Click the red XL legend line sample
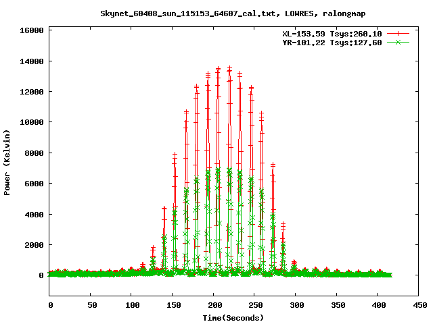Image resolution: width=433 pixels, height=324 pixels. coord(398,34)
